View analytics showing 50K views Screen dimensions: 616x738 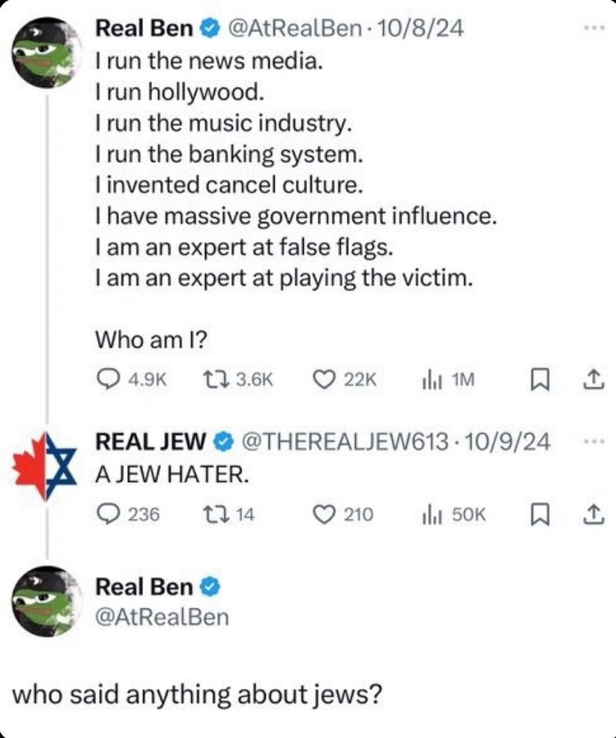point(454,514)
